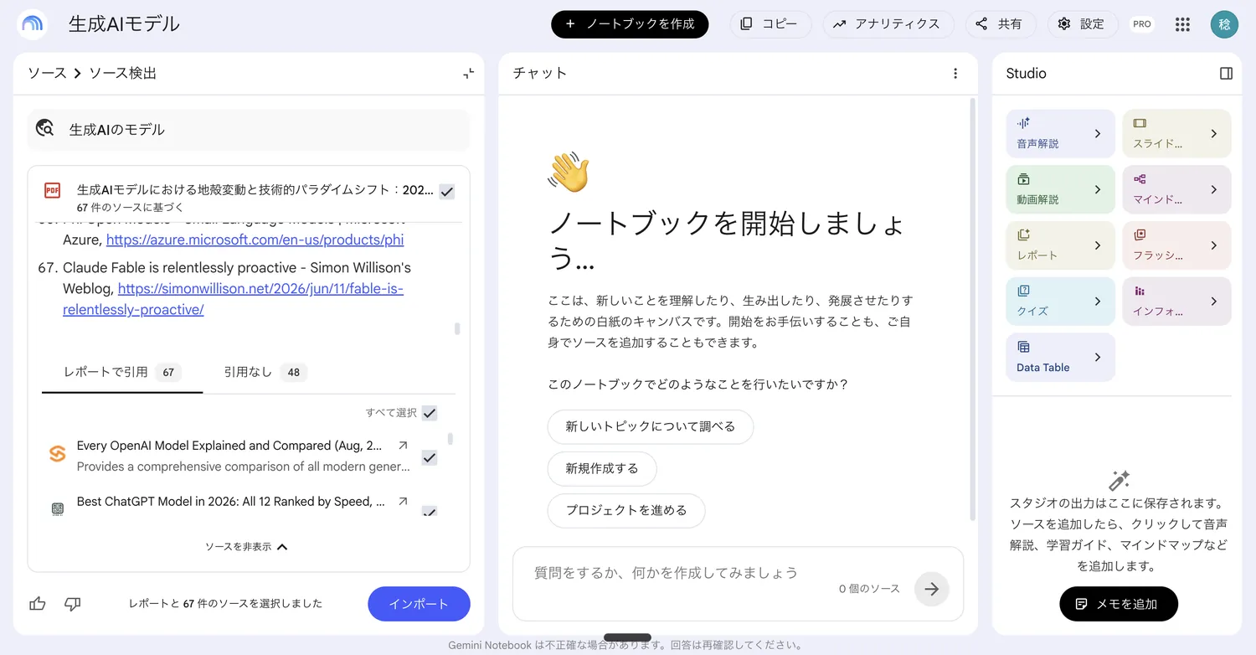1256x655 pixels.
Task: Click the PDF icon of the report
Action: [x=52, y=191]
